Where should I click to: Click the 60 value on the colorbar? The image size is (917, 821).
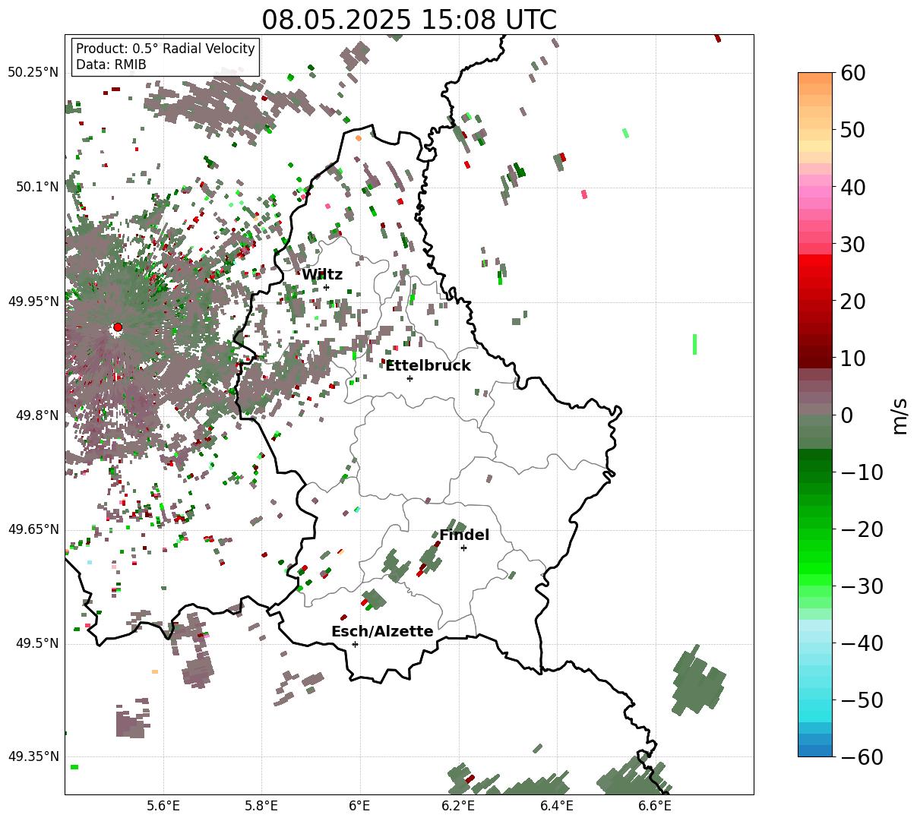[853, 73]
